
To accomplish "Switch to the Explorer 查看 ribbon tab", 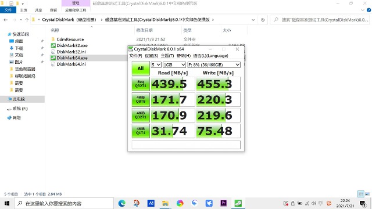I will tap(53, 10).
